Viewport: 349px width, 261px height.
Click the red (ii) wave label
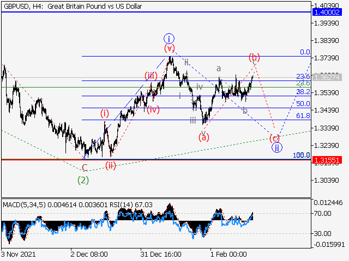(110, 165)
